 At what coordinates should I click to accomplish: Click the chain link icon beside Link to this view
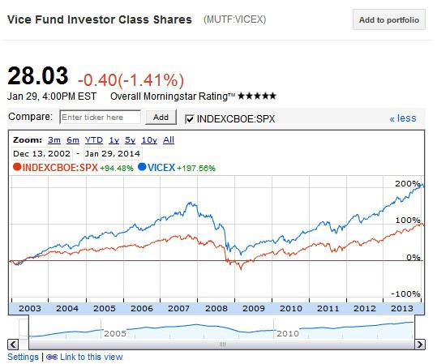click(52, 357)
